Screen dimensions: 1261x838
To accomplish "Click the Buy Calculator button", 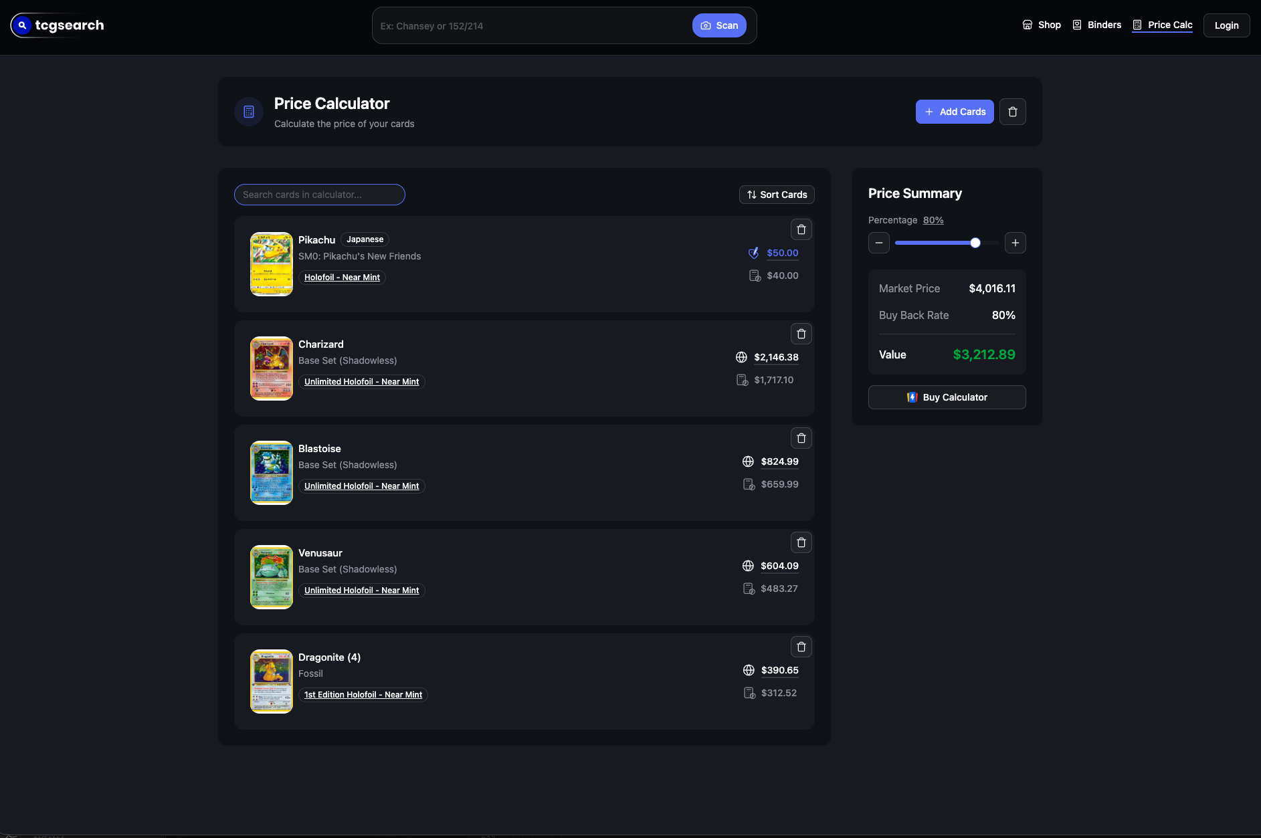I will point(947,397).
